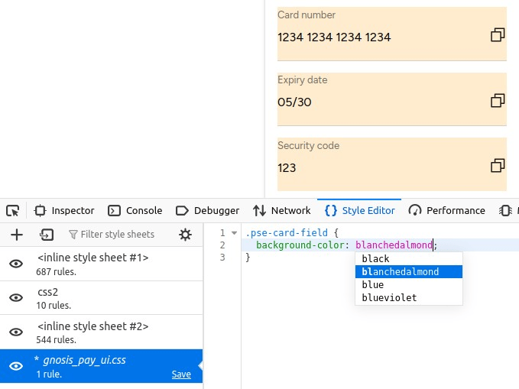Collapse the .pse-card-field rule
This screenshot has width=519, height=389.
point(234,233)
